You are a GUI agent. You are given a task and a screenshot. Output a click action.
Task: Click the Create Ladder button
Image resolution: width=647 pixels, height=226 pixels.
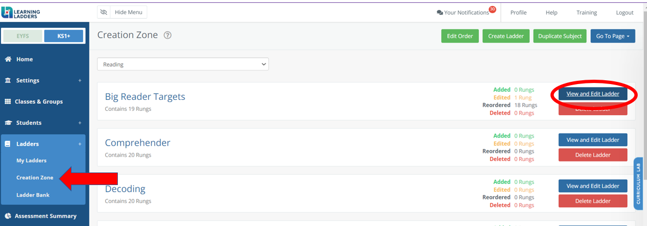[x=506, y=36]
